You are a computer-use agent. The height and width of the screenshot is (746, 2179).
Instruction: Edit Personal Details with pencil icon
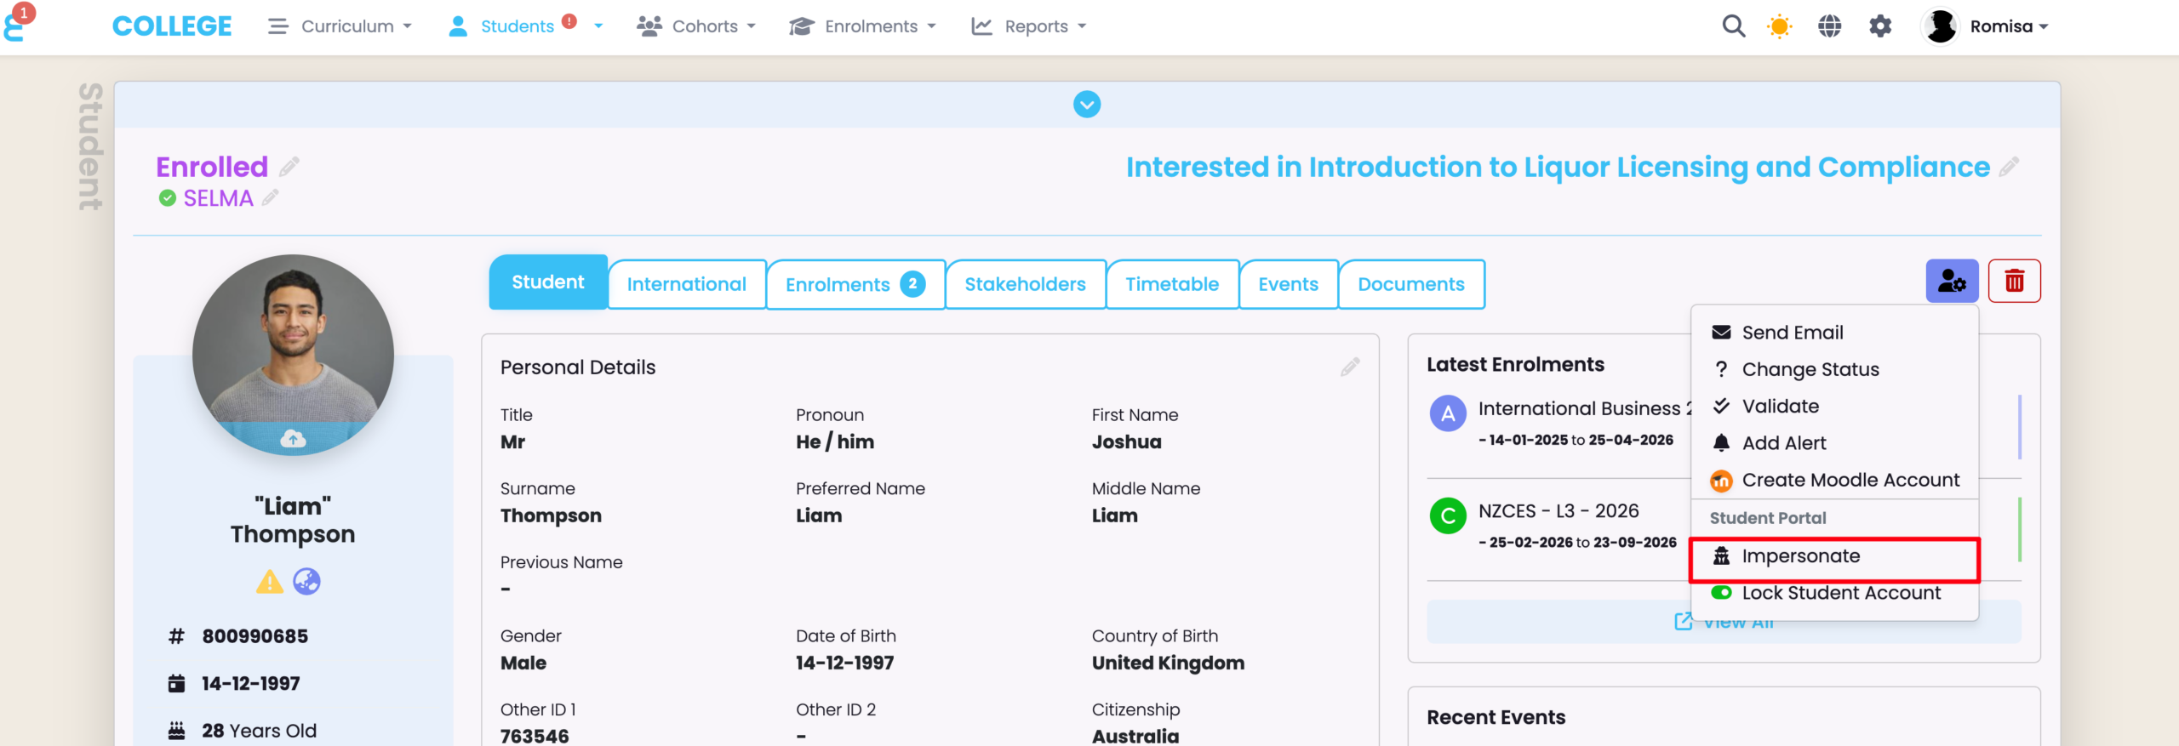pyautogui.click(x=1350, y=367)
